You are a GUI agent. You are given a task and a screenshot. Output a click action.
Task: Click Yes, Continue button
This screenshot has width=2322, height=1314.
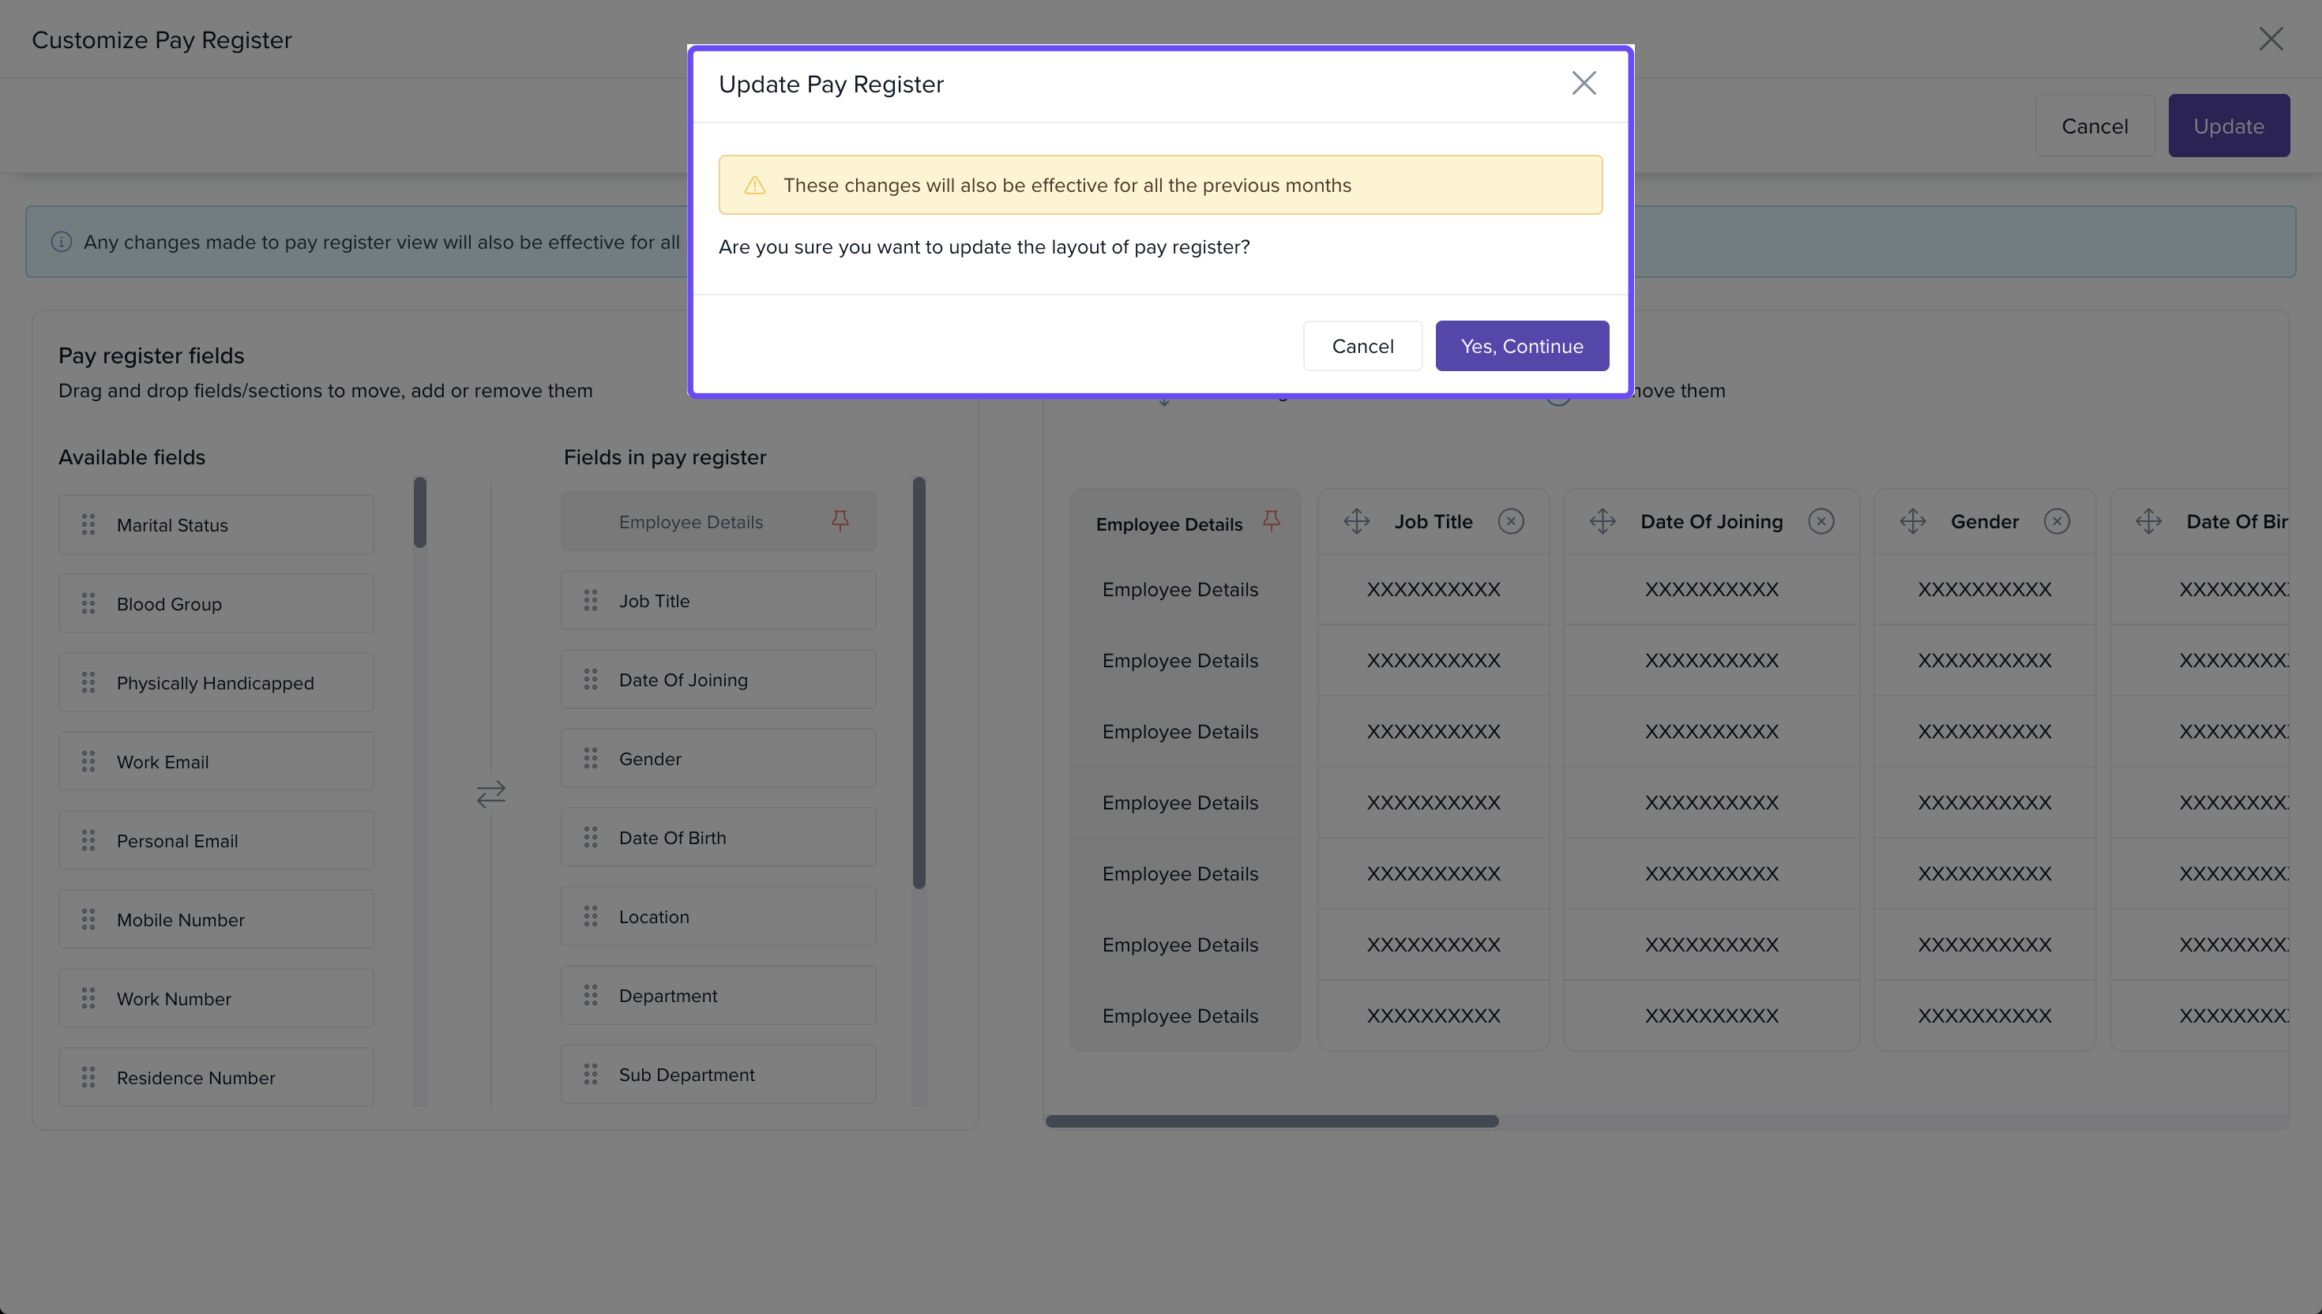click(x=1520, y=346)
